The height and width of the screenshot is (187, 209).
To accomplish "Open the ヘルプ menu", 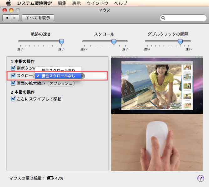I will pyautogui.click(x=121, y=3).
